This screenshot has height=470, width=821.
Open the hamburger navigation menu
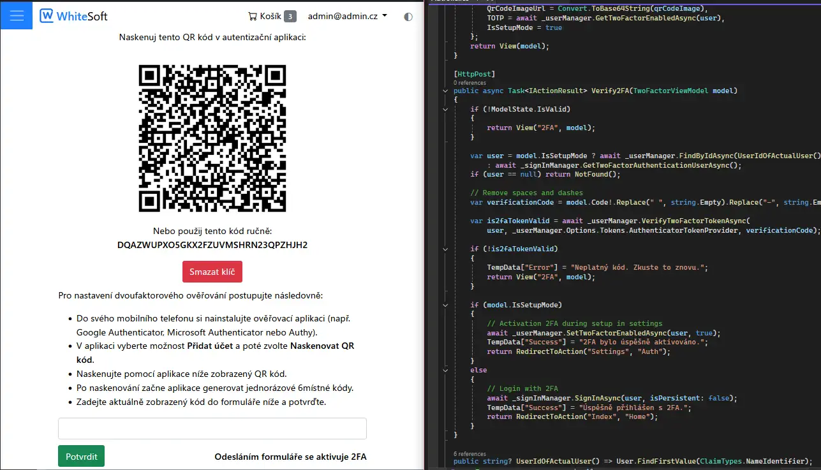pyautogui.click(x=17, y=15)
